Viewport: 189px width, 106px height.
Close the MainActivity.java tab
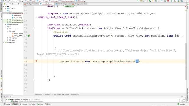click(x=53, y=4)
